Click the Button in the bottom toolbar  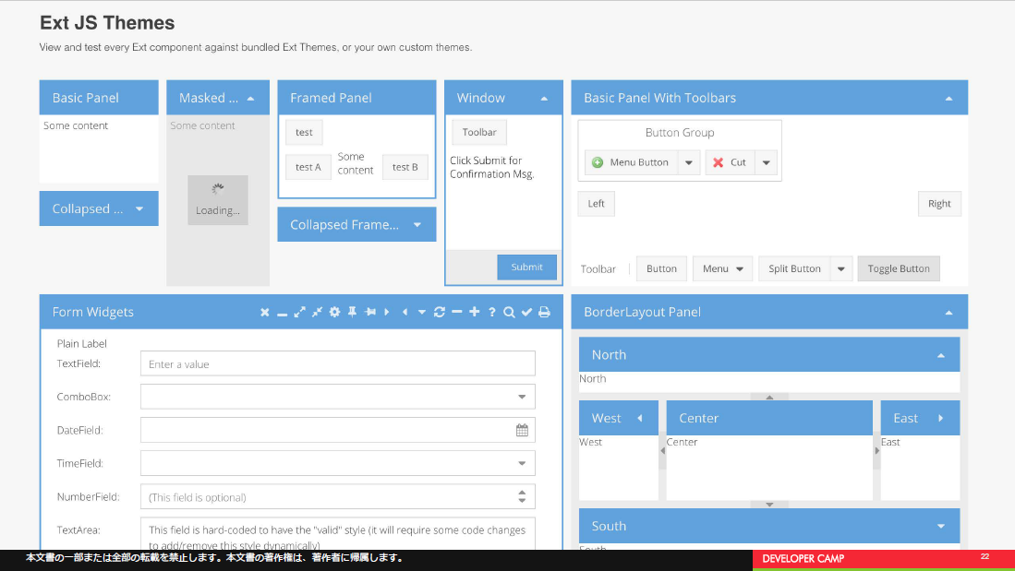[x=661, y=268]
